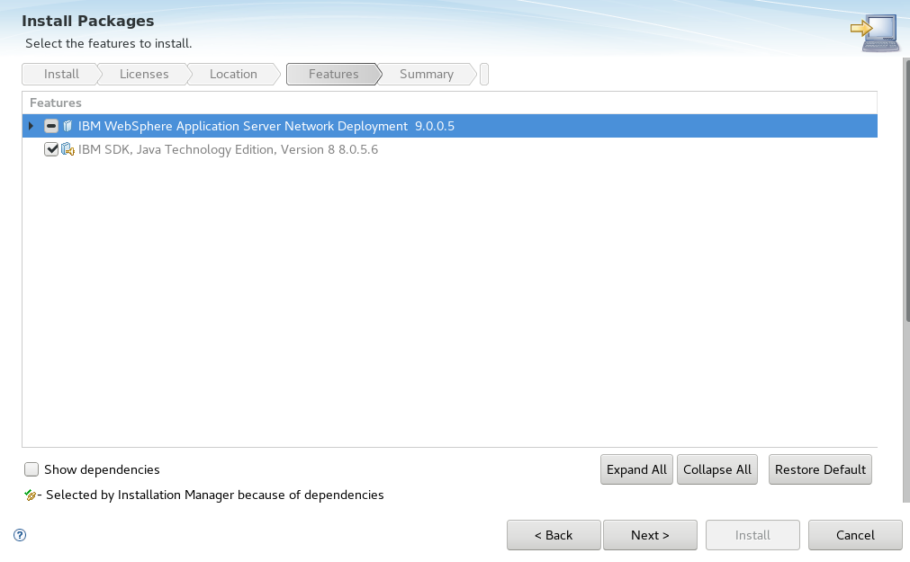Click the Restore Default button
910x562 pixels.
pyautogui.click(x=820, y=469)
